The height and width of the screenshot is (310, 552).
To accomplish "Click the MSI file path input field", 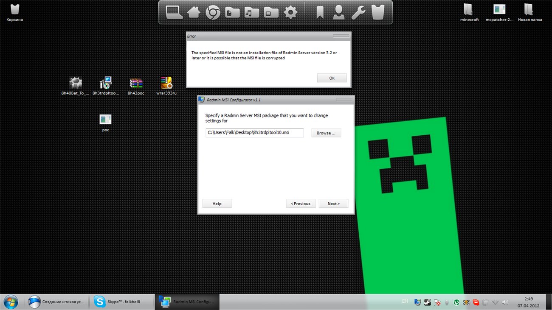I will tap(255, 133).
